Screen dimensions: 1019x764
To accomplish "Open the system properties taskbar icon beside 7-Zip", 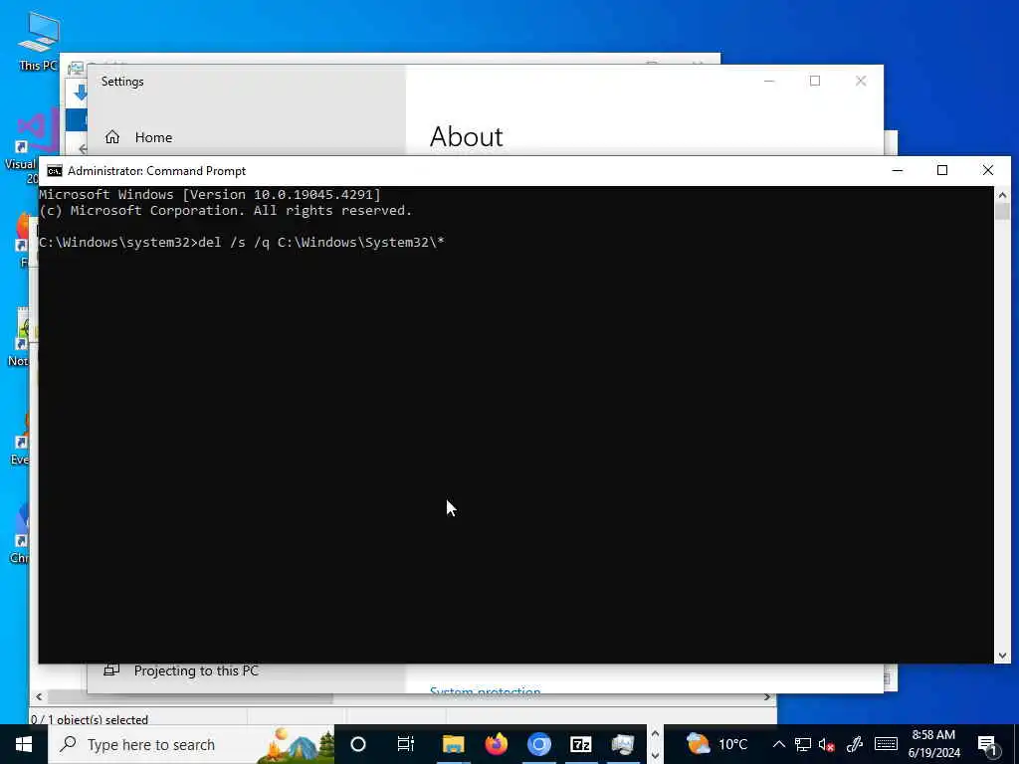I will (623, 744).
